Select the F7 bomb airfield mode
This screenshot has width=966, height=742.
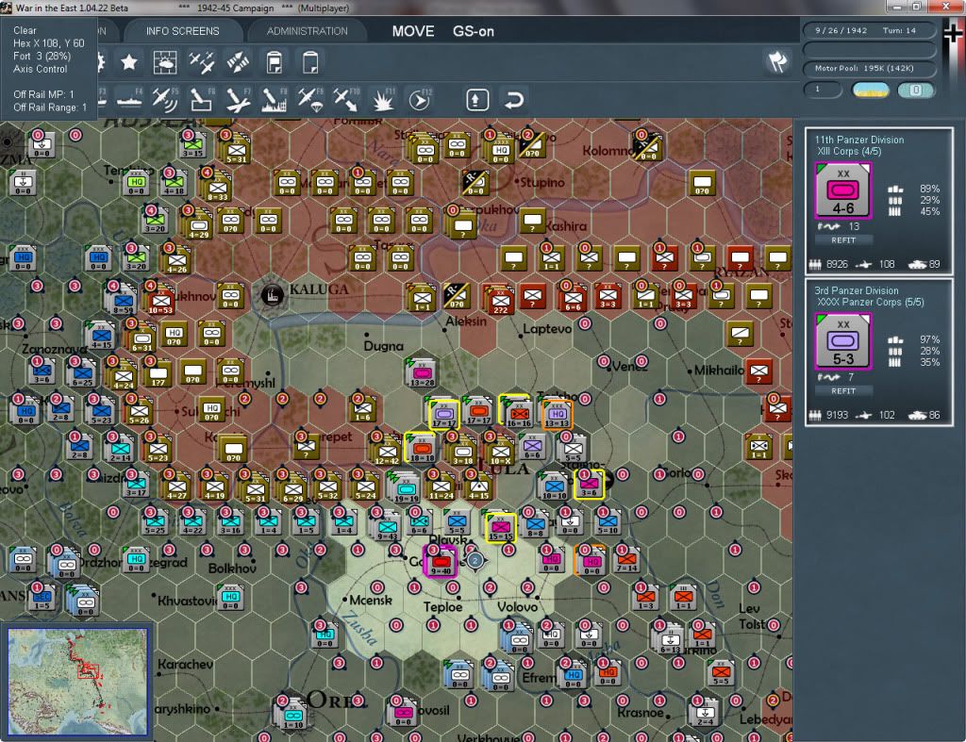pyautogui.click(x=238, y=100)
